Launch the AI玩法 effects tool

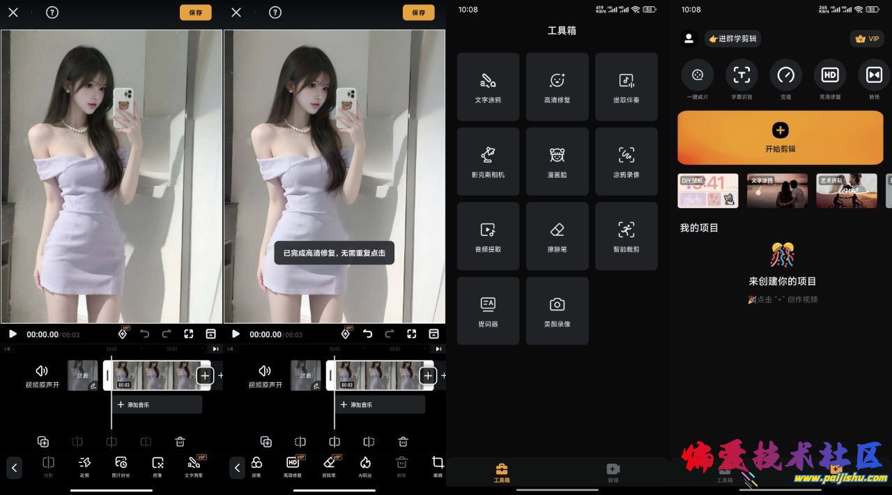(x=365, y=466)
